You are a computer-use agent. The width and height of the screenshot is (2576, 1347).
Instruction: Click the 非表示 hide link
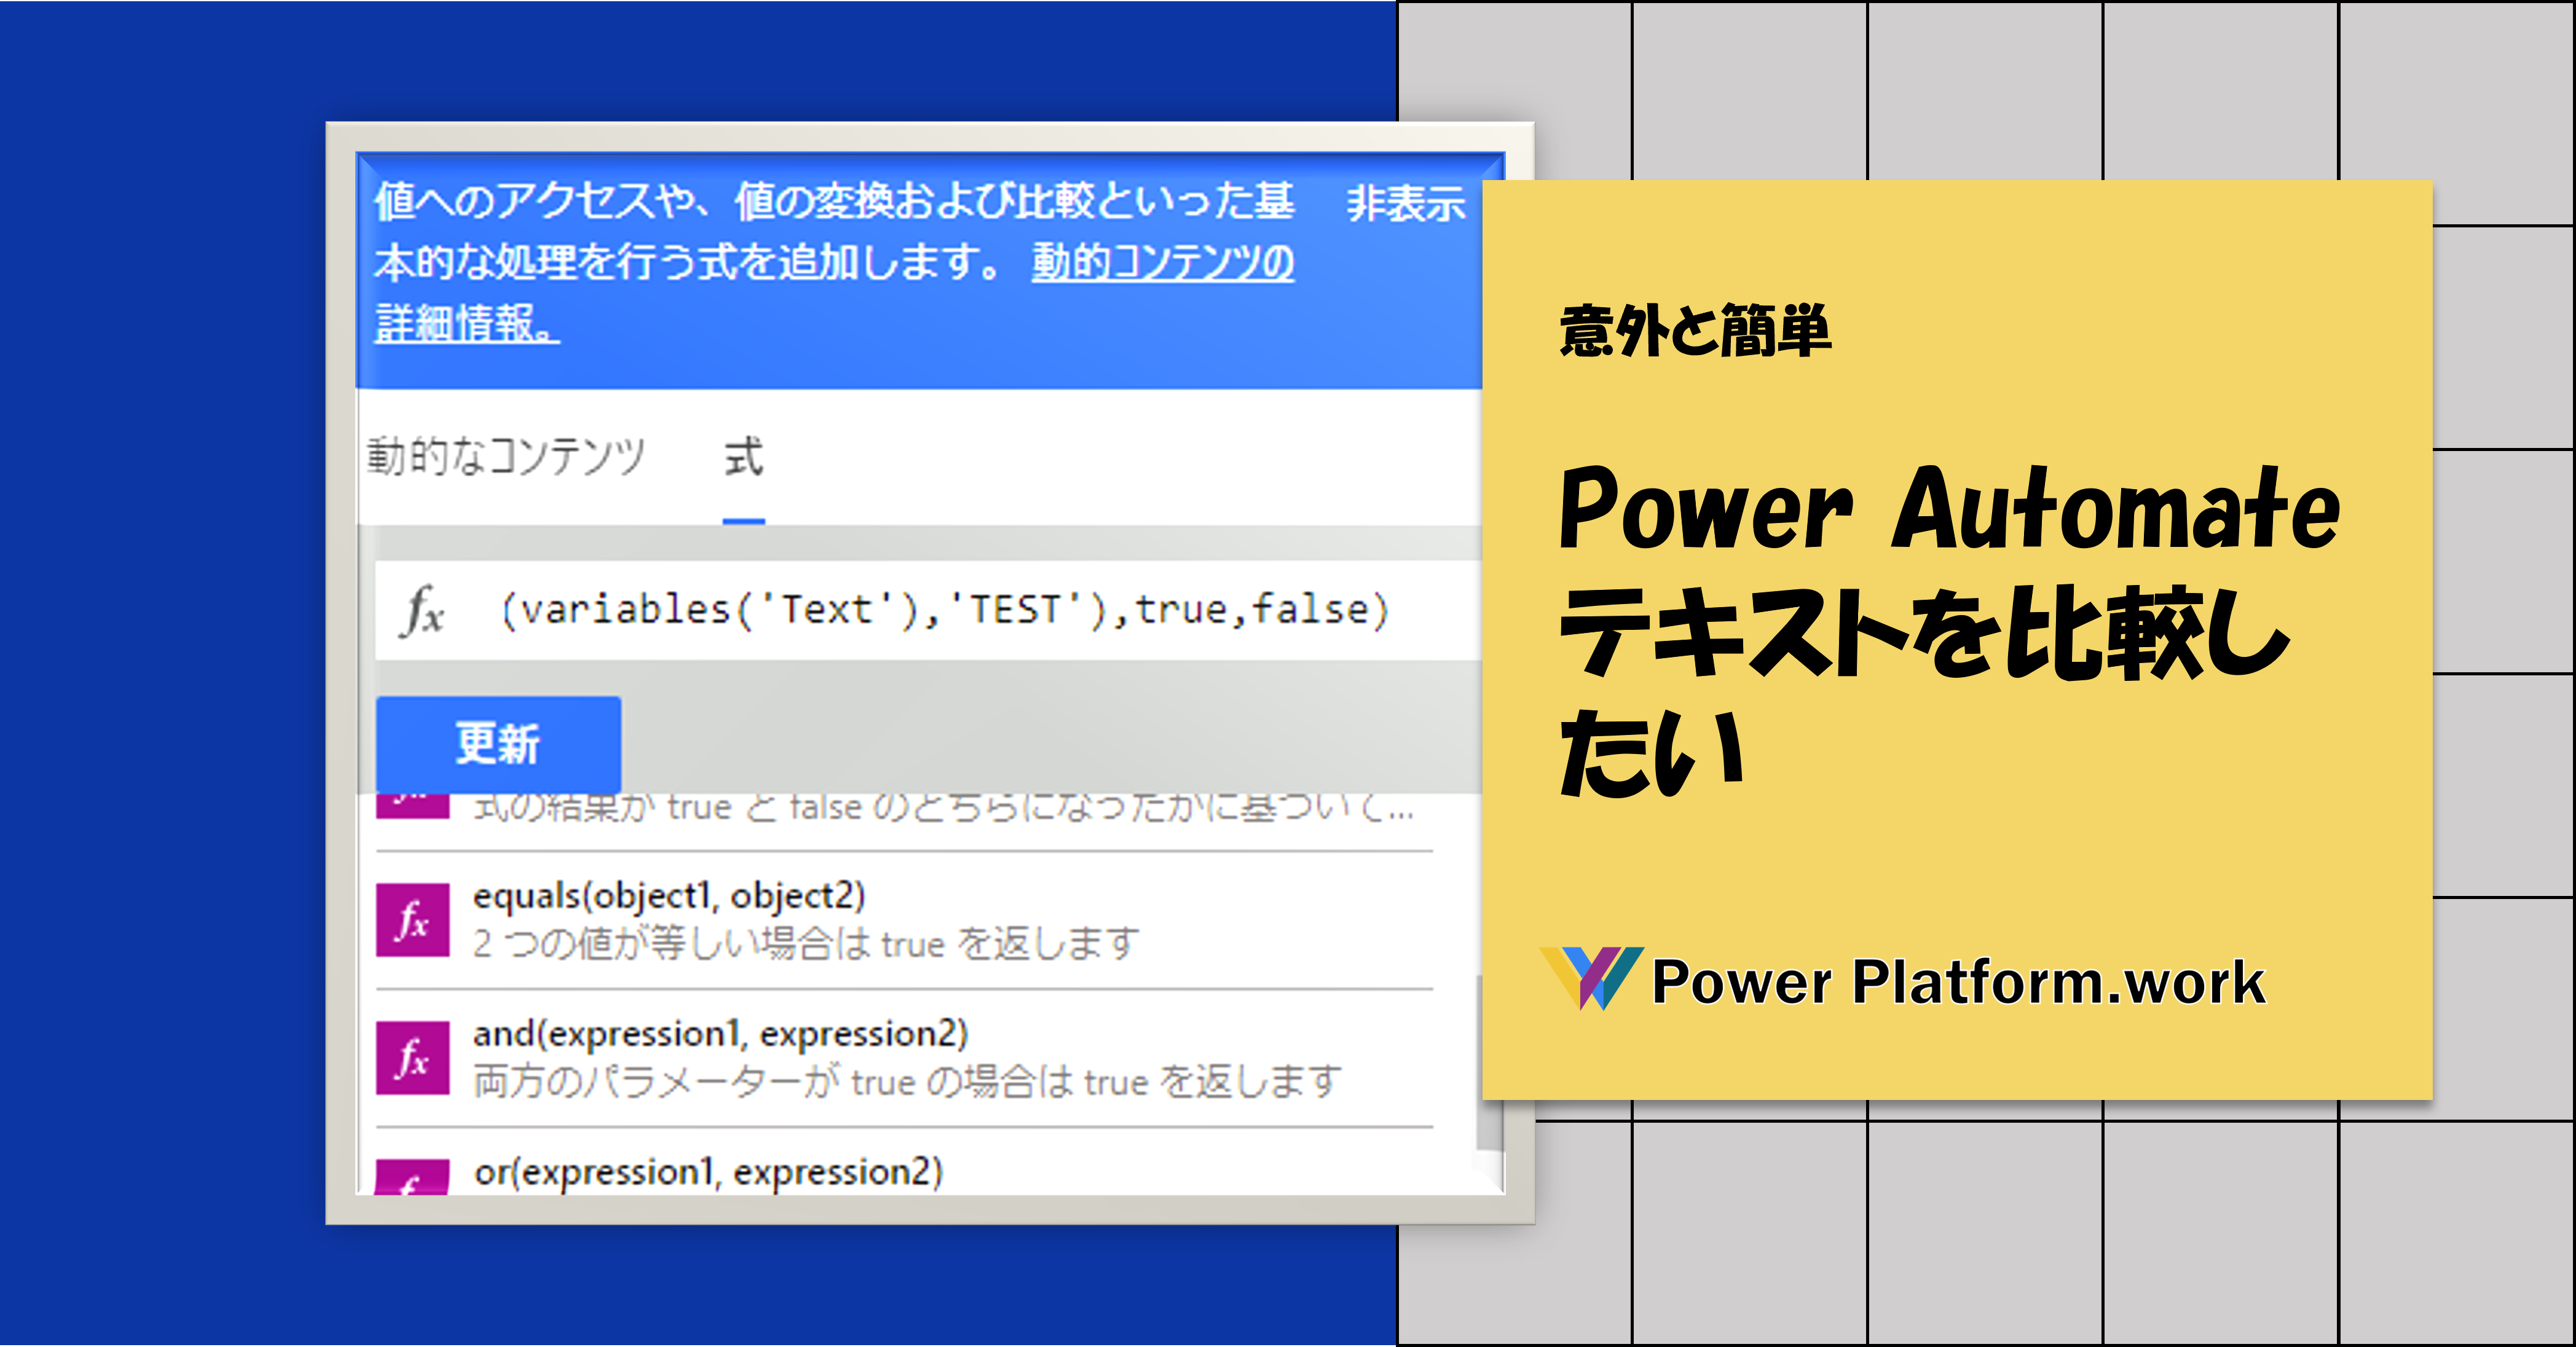point(1405,203)
